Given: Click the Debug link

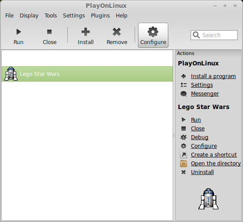Looking at the screenshot, I should [200, 137].
